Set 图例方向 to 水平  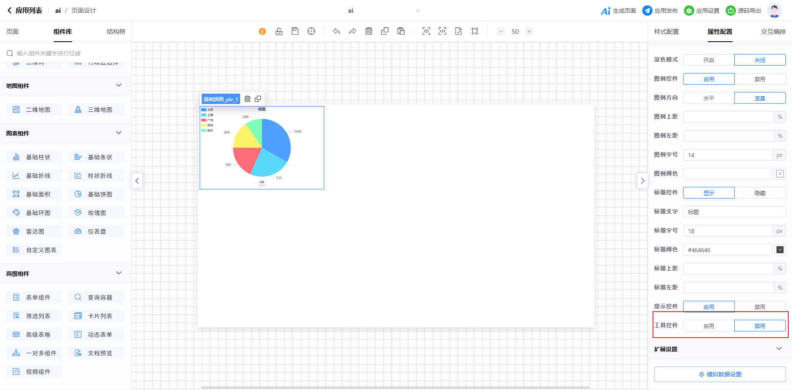pos(709,98)
